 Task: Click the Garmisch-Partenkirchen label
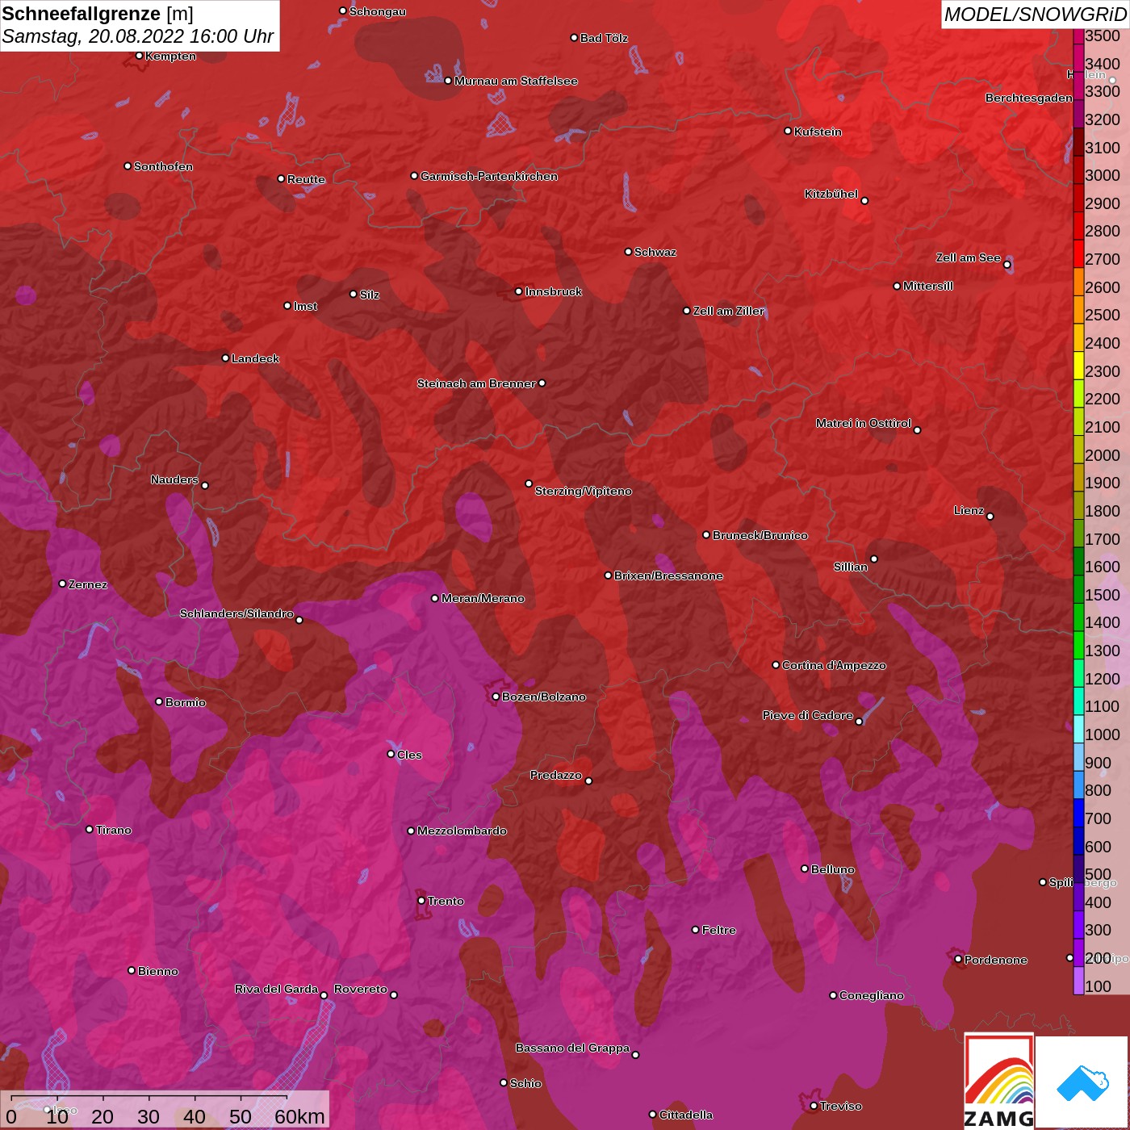coord(489,176)
